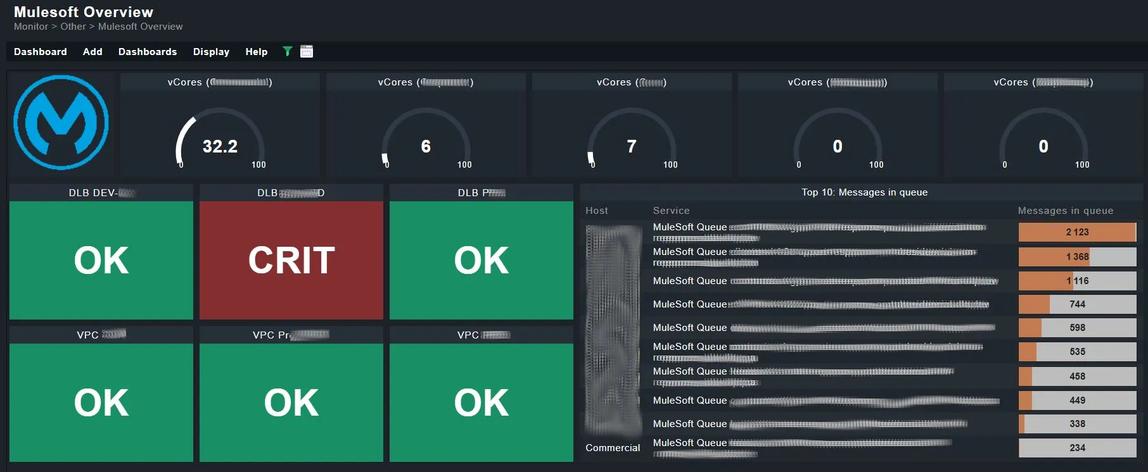Open the Dashboards menu

click(148, 52)
